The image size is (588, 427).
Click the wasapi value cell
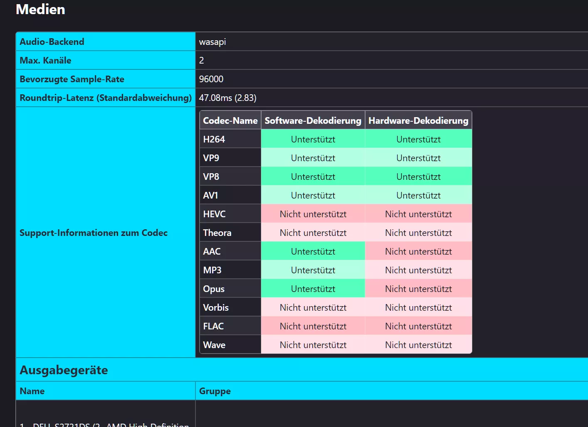pyautogui.click(x=212, y=42)
